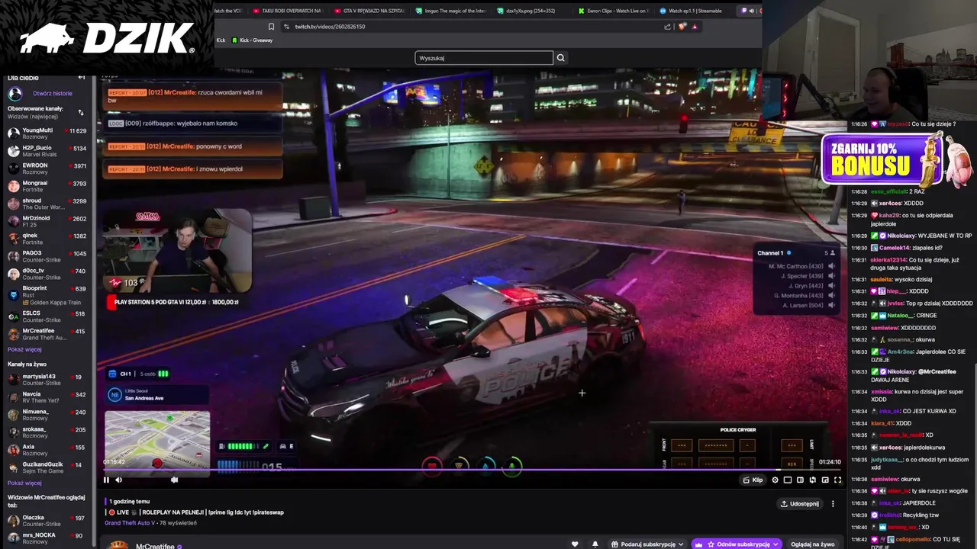
Task: Open the player settings gear
Action: coord(775,480)
